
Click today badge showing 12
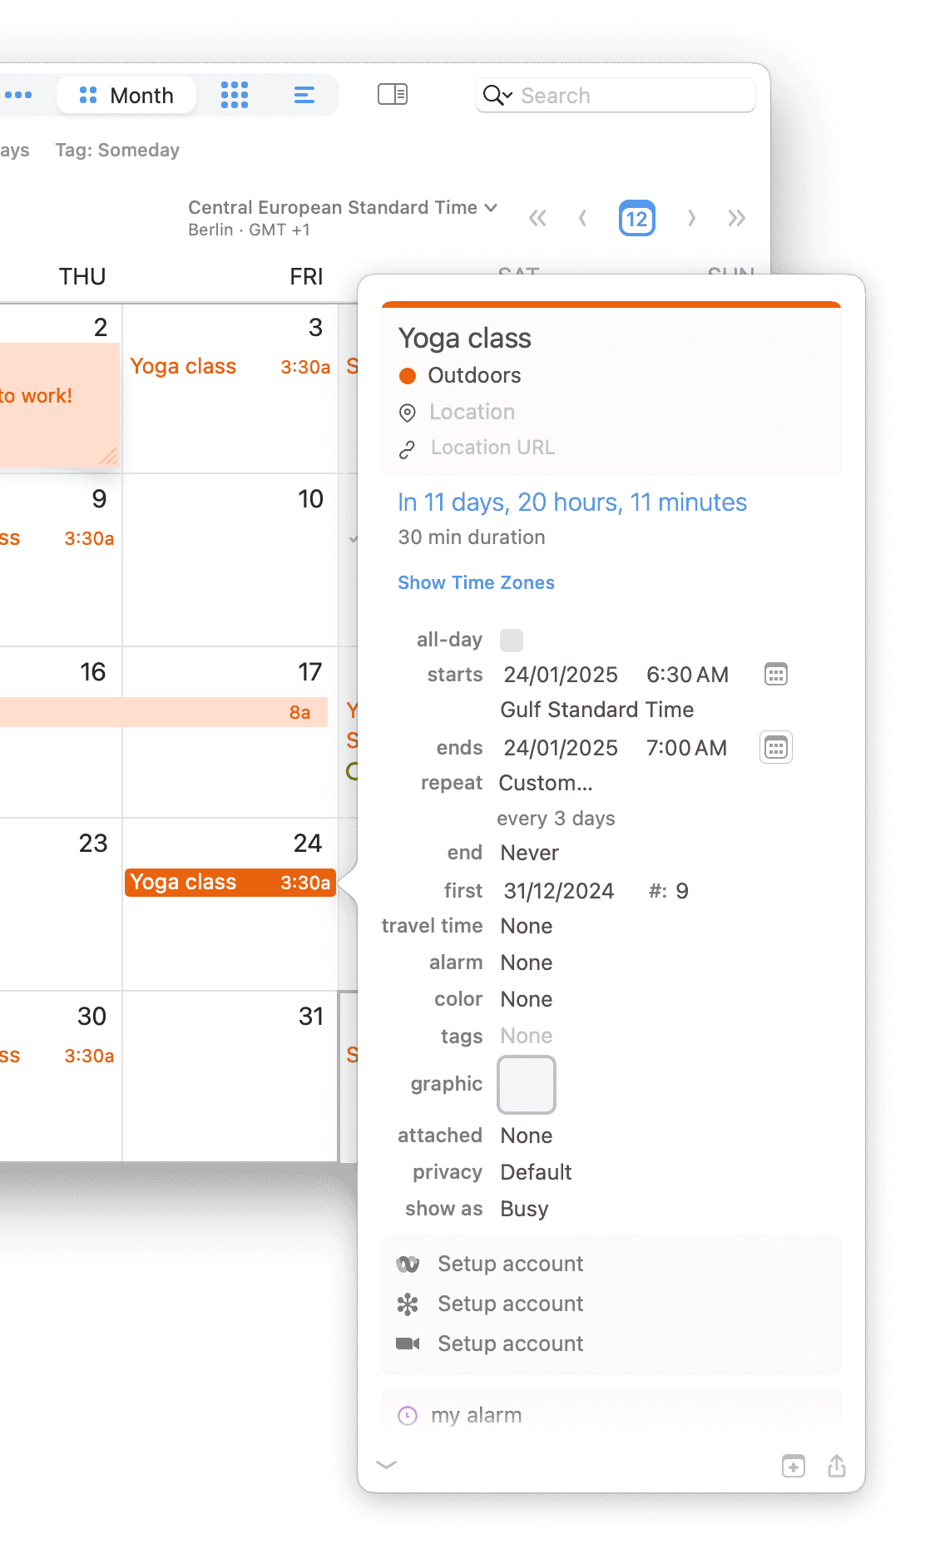pyautogui.click(x=636, y=218)
